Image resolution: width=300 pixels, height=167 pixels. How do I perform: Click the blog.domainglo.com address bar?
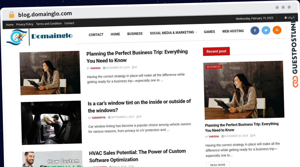tap(45, 14)
